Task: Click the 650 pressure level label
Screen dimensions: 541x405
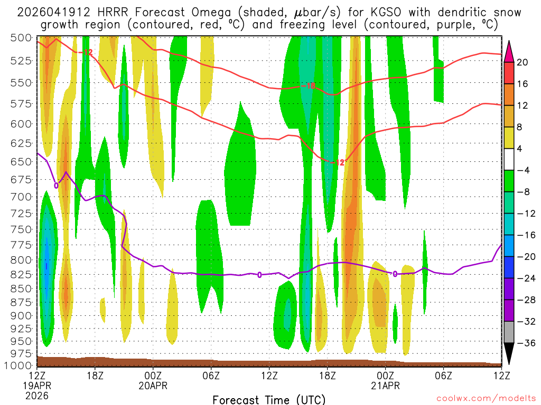Action: click(x=21, y=161)
